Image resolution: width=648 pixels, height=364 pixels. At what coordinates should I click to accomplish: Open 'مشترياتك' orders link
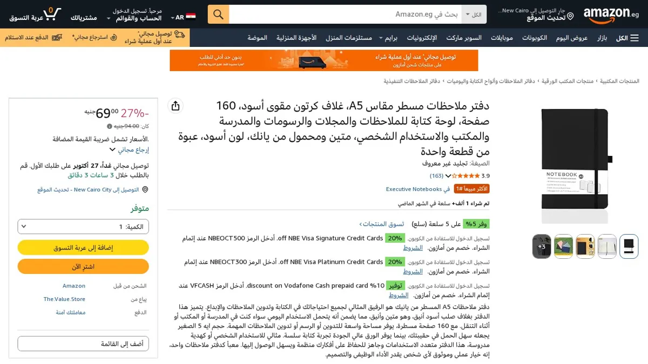[84, 18]
